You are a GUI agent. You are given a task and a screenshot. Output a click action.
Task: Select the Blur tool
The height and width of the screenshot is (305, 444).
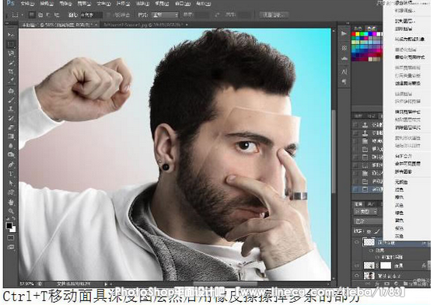coord(11,145)
